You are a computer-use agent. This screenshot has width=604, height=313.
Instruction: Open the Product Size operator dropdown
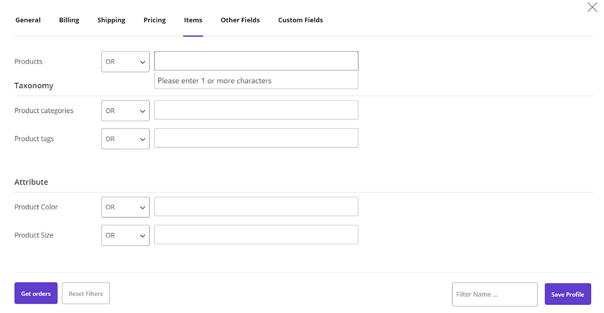125,236
